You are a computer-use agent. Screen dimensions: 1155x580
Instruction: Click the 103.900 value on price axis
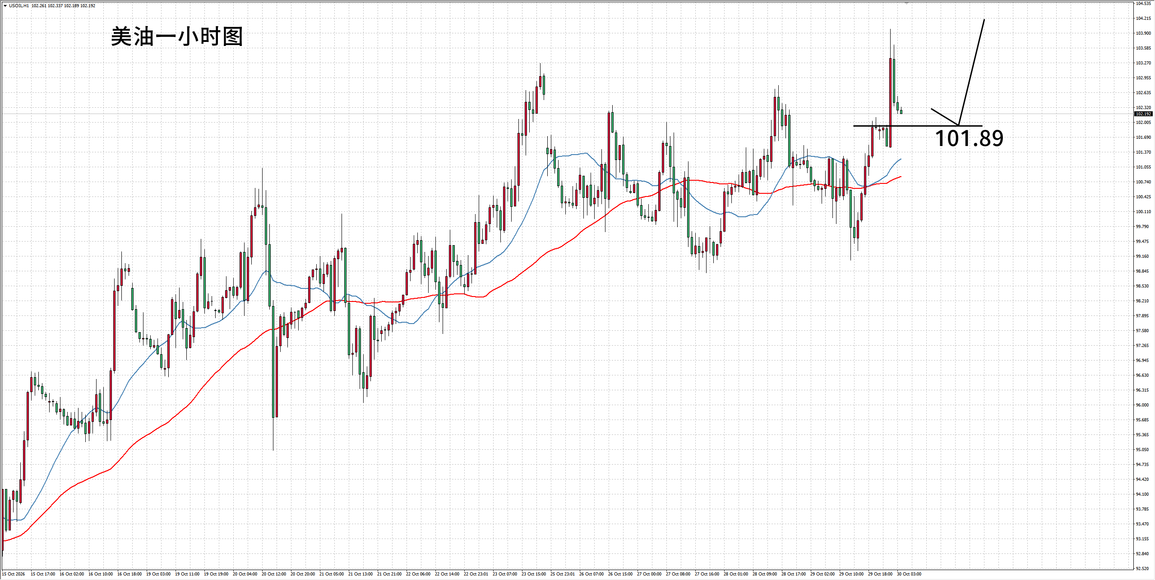(1143, 33)
